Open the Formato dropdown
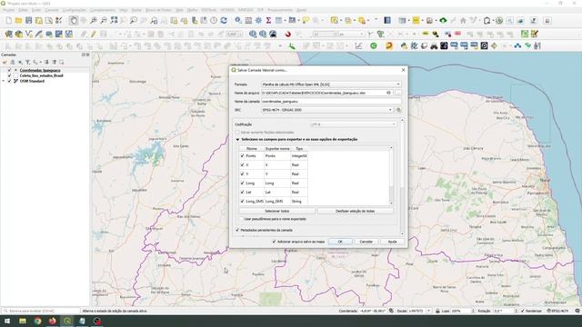Viewport: 582px width, 327px height. click(331, 84)
